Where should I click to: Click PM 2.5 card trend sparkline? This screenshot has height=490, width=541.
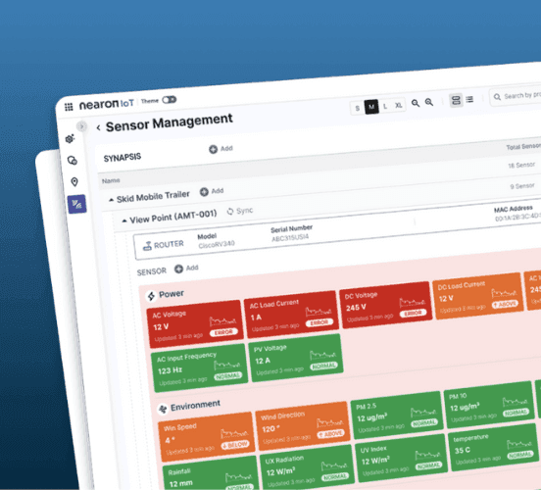pyautogui.click(x=423, y=413)
